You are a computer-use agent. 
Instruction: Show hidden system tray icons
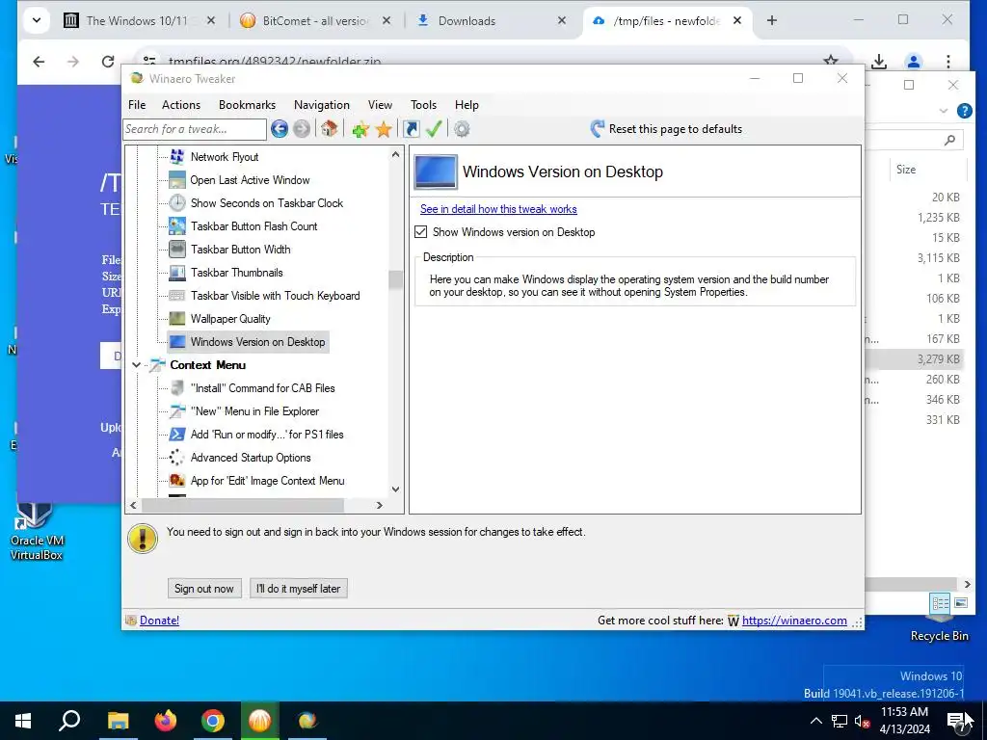pyautogui.click(x=815, y=721)
